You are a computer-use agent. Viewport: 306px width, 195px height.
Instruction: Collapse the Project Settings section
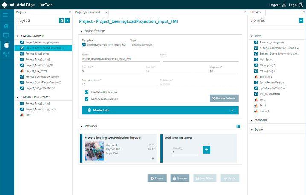click(x=81, y=31)
